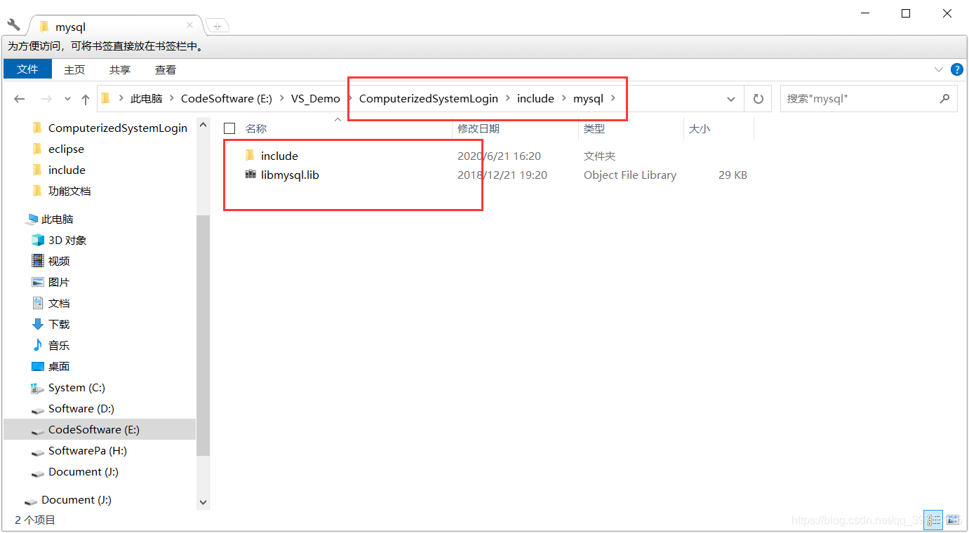Open a new tab with plus button
The width and height of the screenshot is (969, 533).
point(218,26)
